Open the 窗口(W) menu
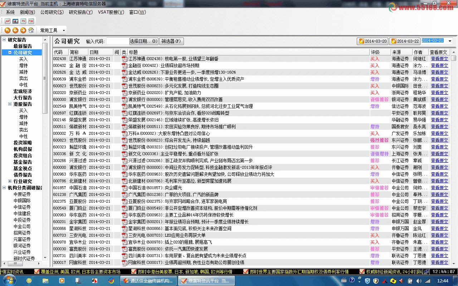458x286 pixels. [137, 12]
